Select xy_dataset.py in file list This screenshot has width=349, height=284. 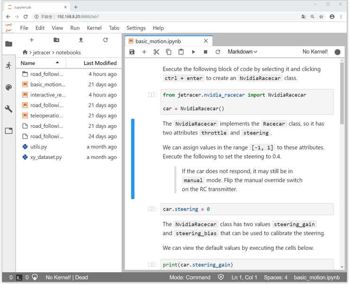pyautogui.click(x=69, y=157)
